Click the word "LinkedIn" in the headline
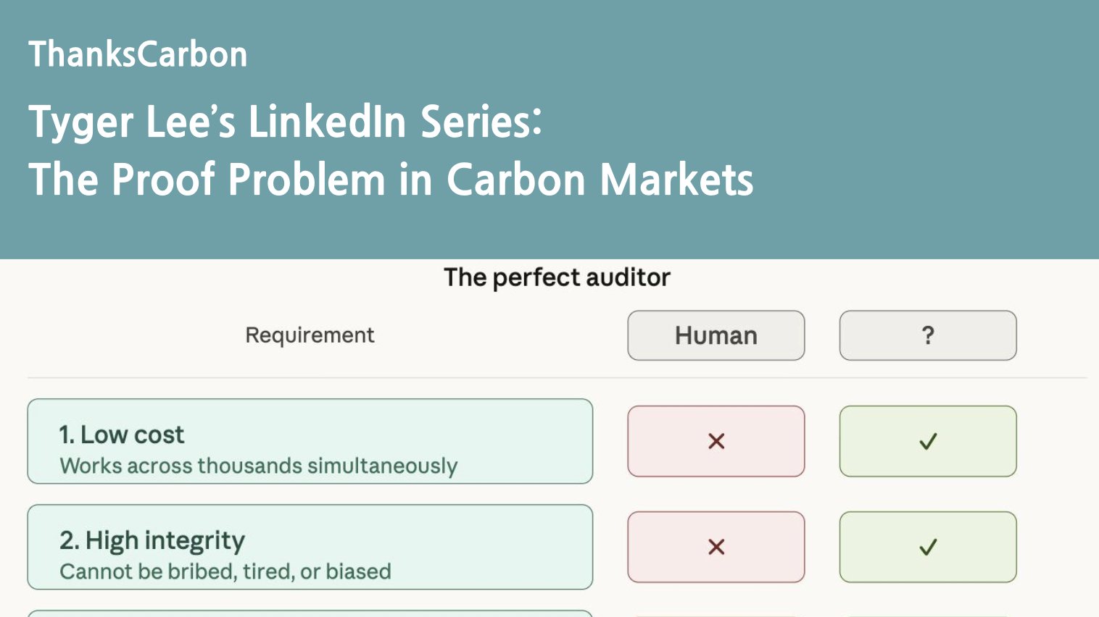This screenshot has width=1099, height=617. (328, 122)
